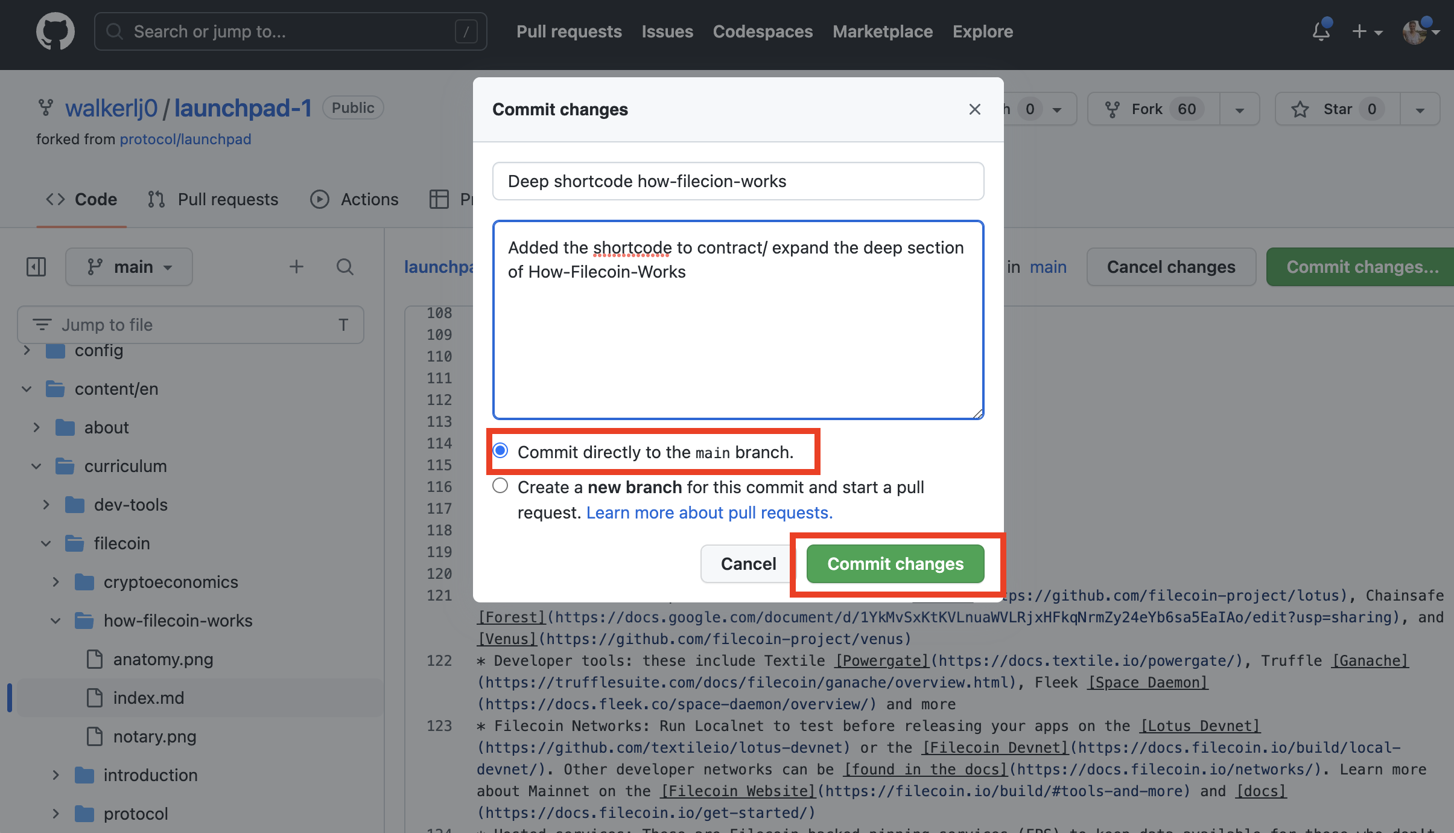Screen dimensions: 1454x833
Task: Open Issues in top navigation
Action: pyautogui.click(x=667, y=31)
